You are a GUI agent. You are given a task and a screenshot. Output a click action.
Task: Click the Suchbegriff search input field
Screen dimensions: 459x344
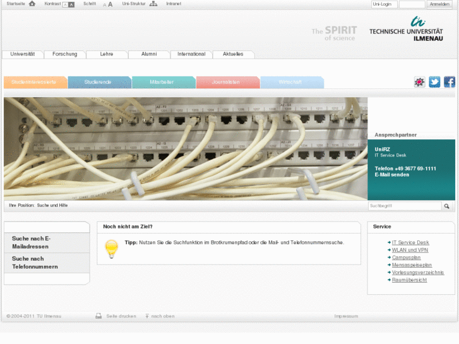(x=404, y=206)
